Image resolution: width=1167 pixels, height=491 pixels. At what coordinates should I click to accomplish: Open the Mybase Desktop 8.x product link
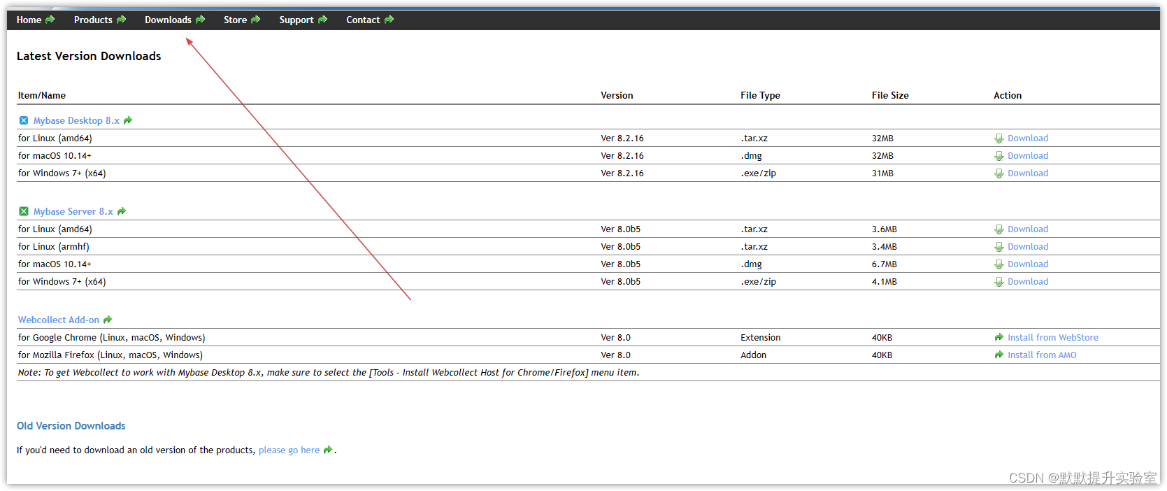(x=76, y=120)
